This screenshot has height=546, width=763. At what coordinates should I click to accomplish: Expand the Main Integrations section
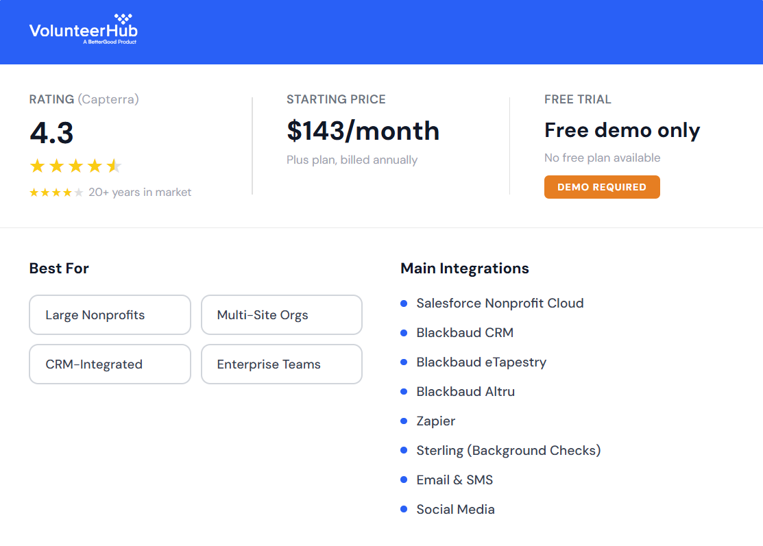point(464,268)
